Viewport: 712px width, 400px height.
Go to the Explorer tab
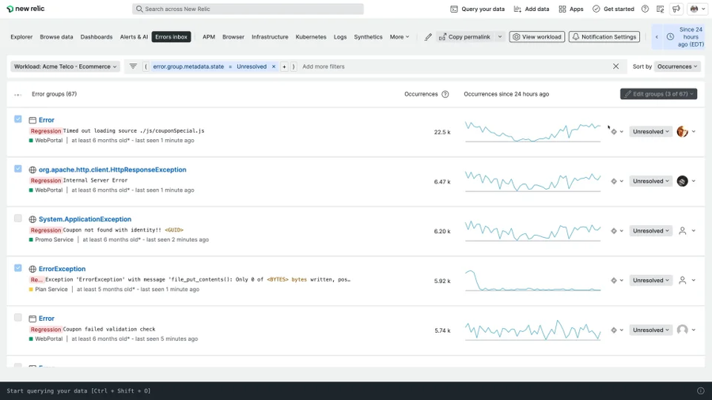pos(21,37)
